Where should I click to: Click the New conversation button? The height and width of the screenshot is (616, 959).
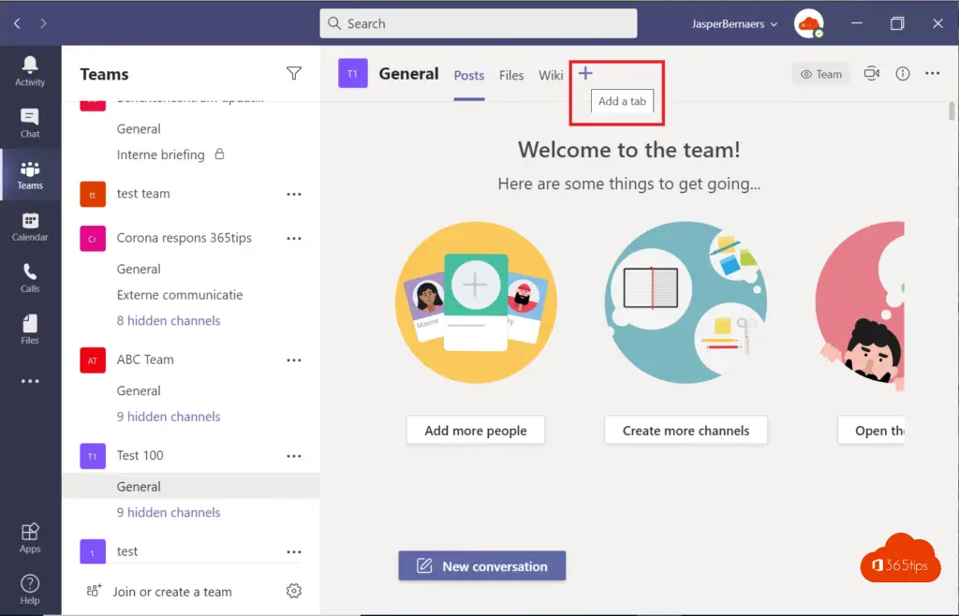482,566
